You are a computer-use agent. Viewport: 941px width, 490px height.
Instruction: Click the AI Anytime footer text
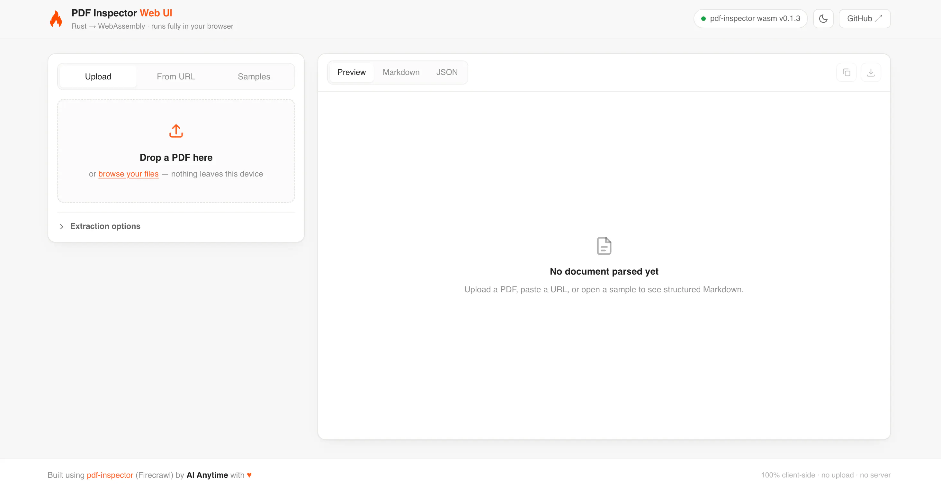click(207, 475)
